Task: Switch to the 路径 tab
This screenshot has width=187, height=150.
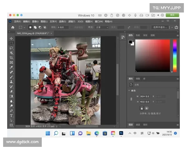Action: tap(145, 125)
